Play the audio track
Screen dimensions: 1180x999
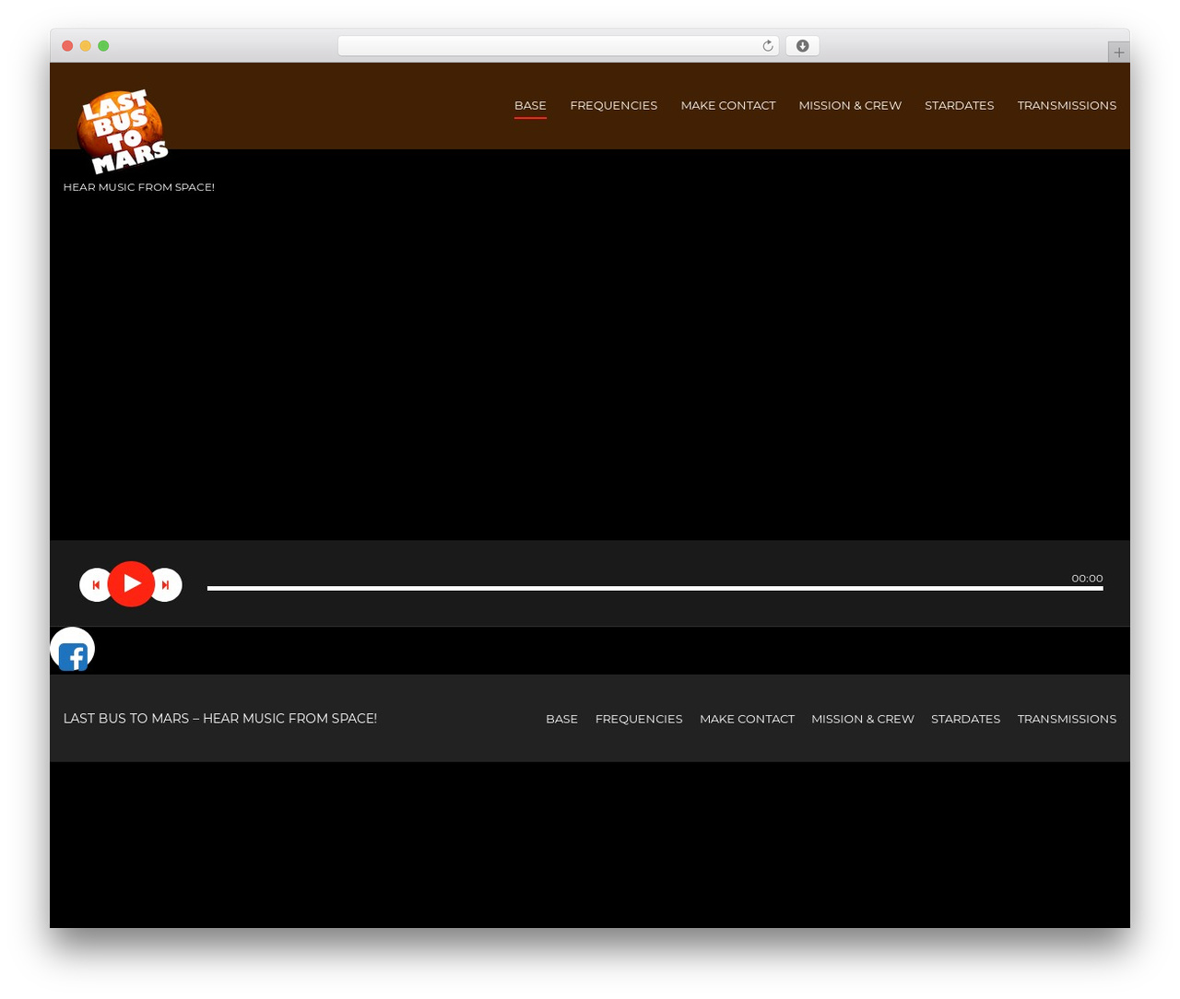coord(131,584)
